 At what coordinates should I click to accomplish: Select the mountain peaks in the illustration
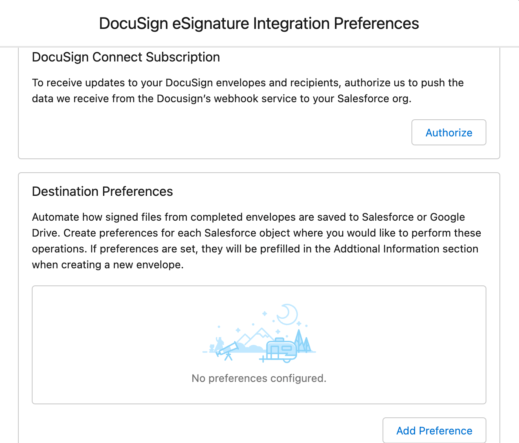pyautogui.click(x=256, y=336)
